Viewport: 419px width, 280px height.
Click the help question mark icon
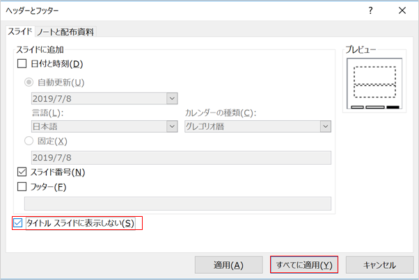pos(370,10)
